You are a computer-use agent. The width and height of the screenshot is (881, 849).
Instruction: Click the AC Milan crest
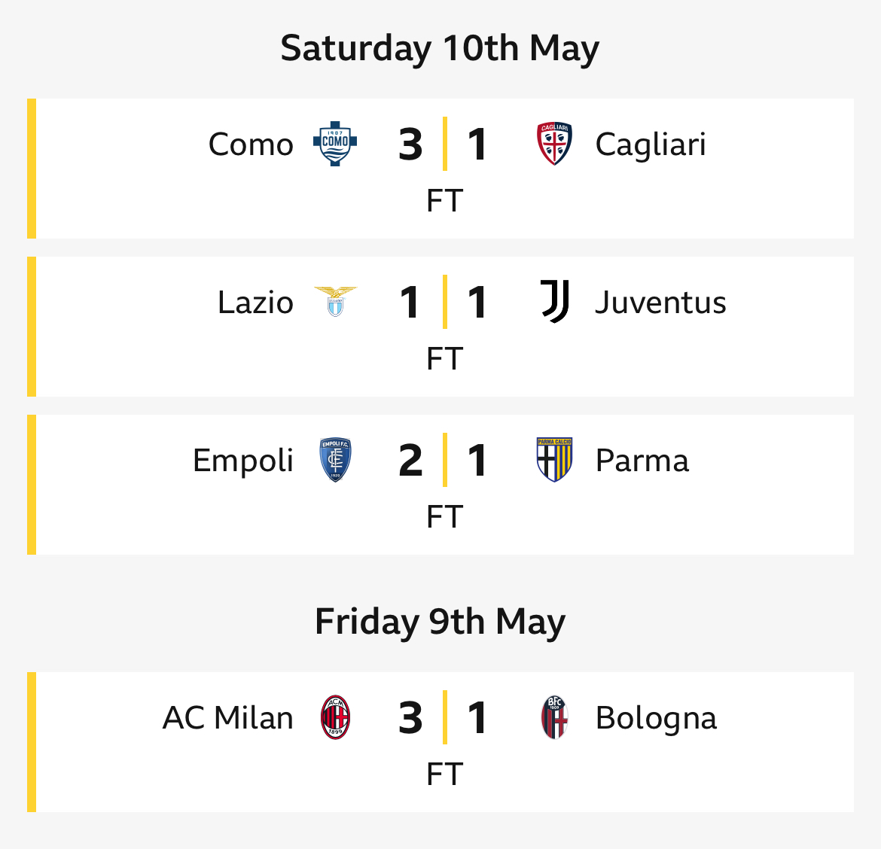click(x=335, y=717)
